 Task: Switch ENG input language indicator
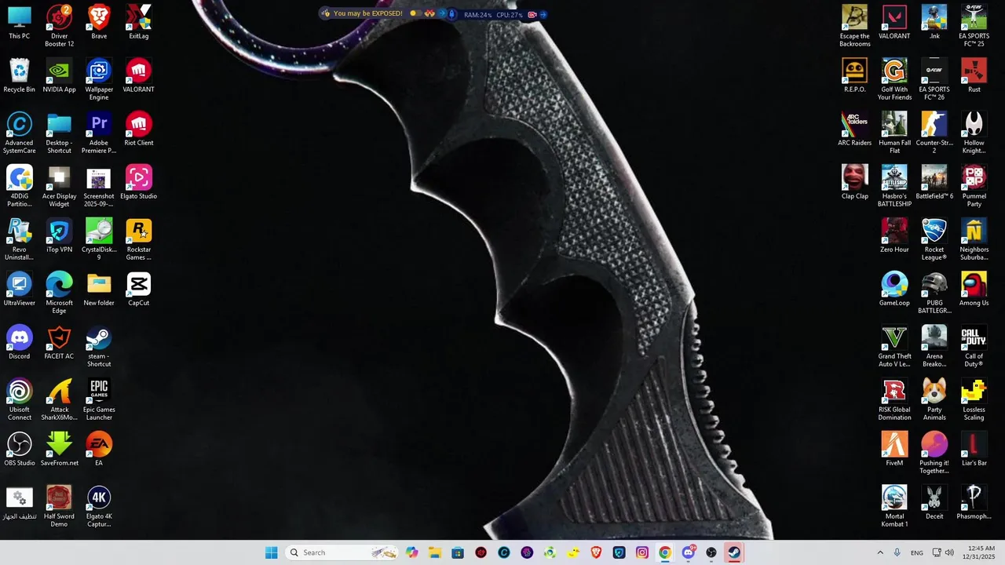(917, 552)
